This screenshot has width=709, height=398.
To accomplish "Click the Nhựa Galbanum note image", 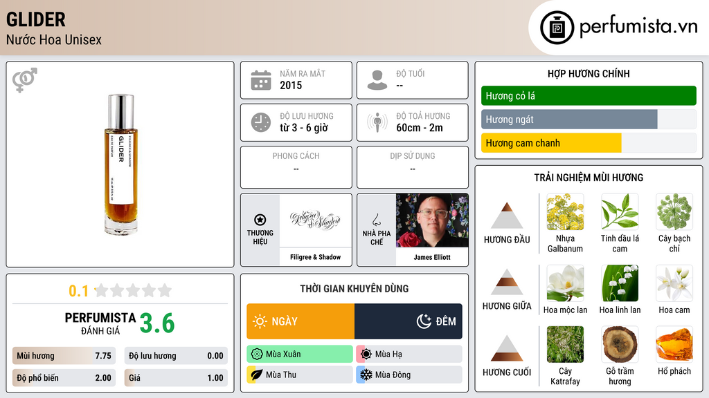I will pos(565,212).
